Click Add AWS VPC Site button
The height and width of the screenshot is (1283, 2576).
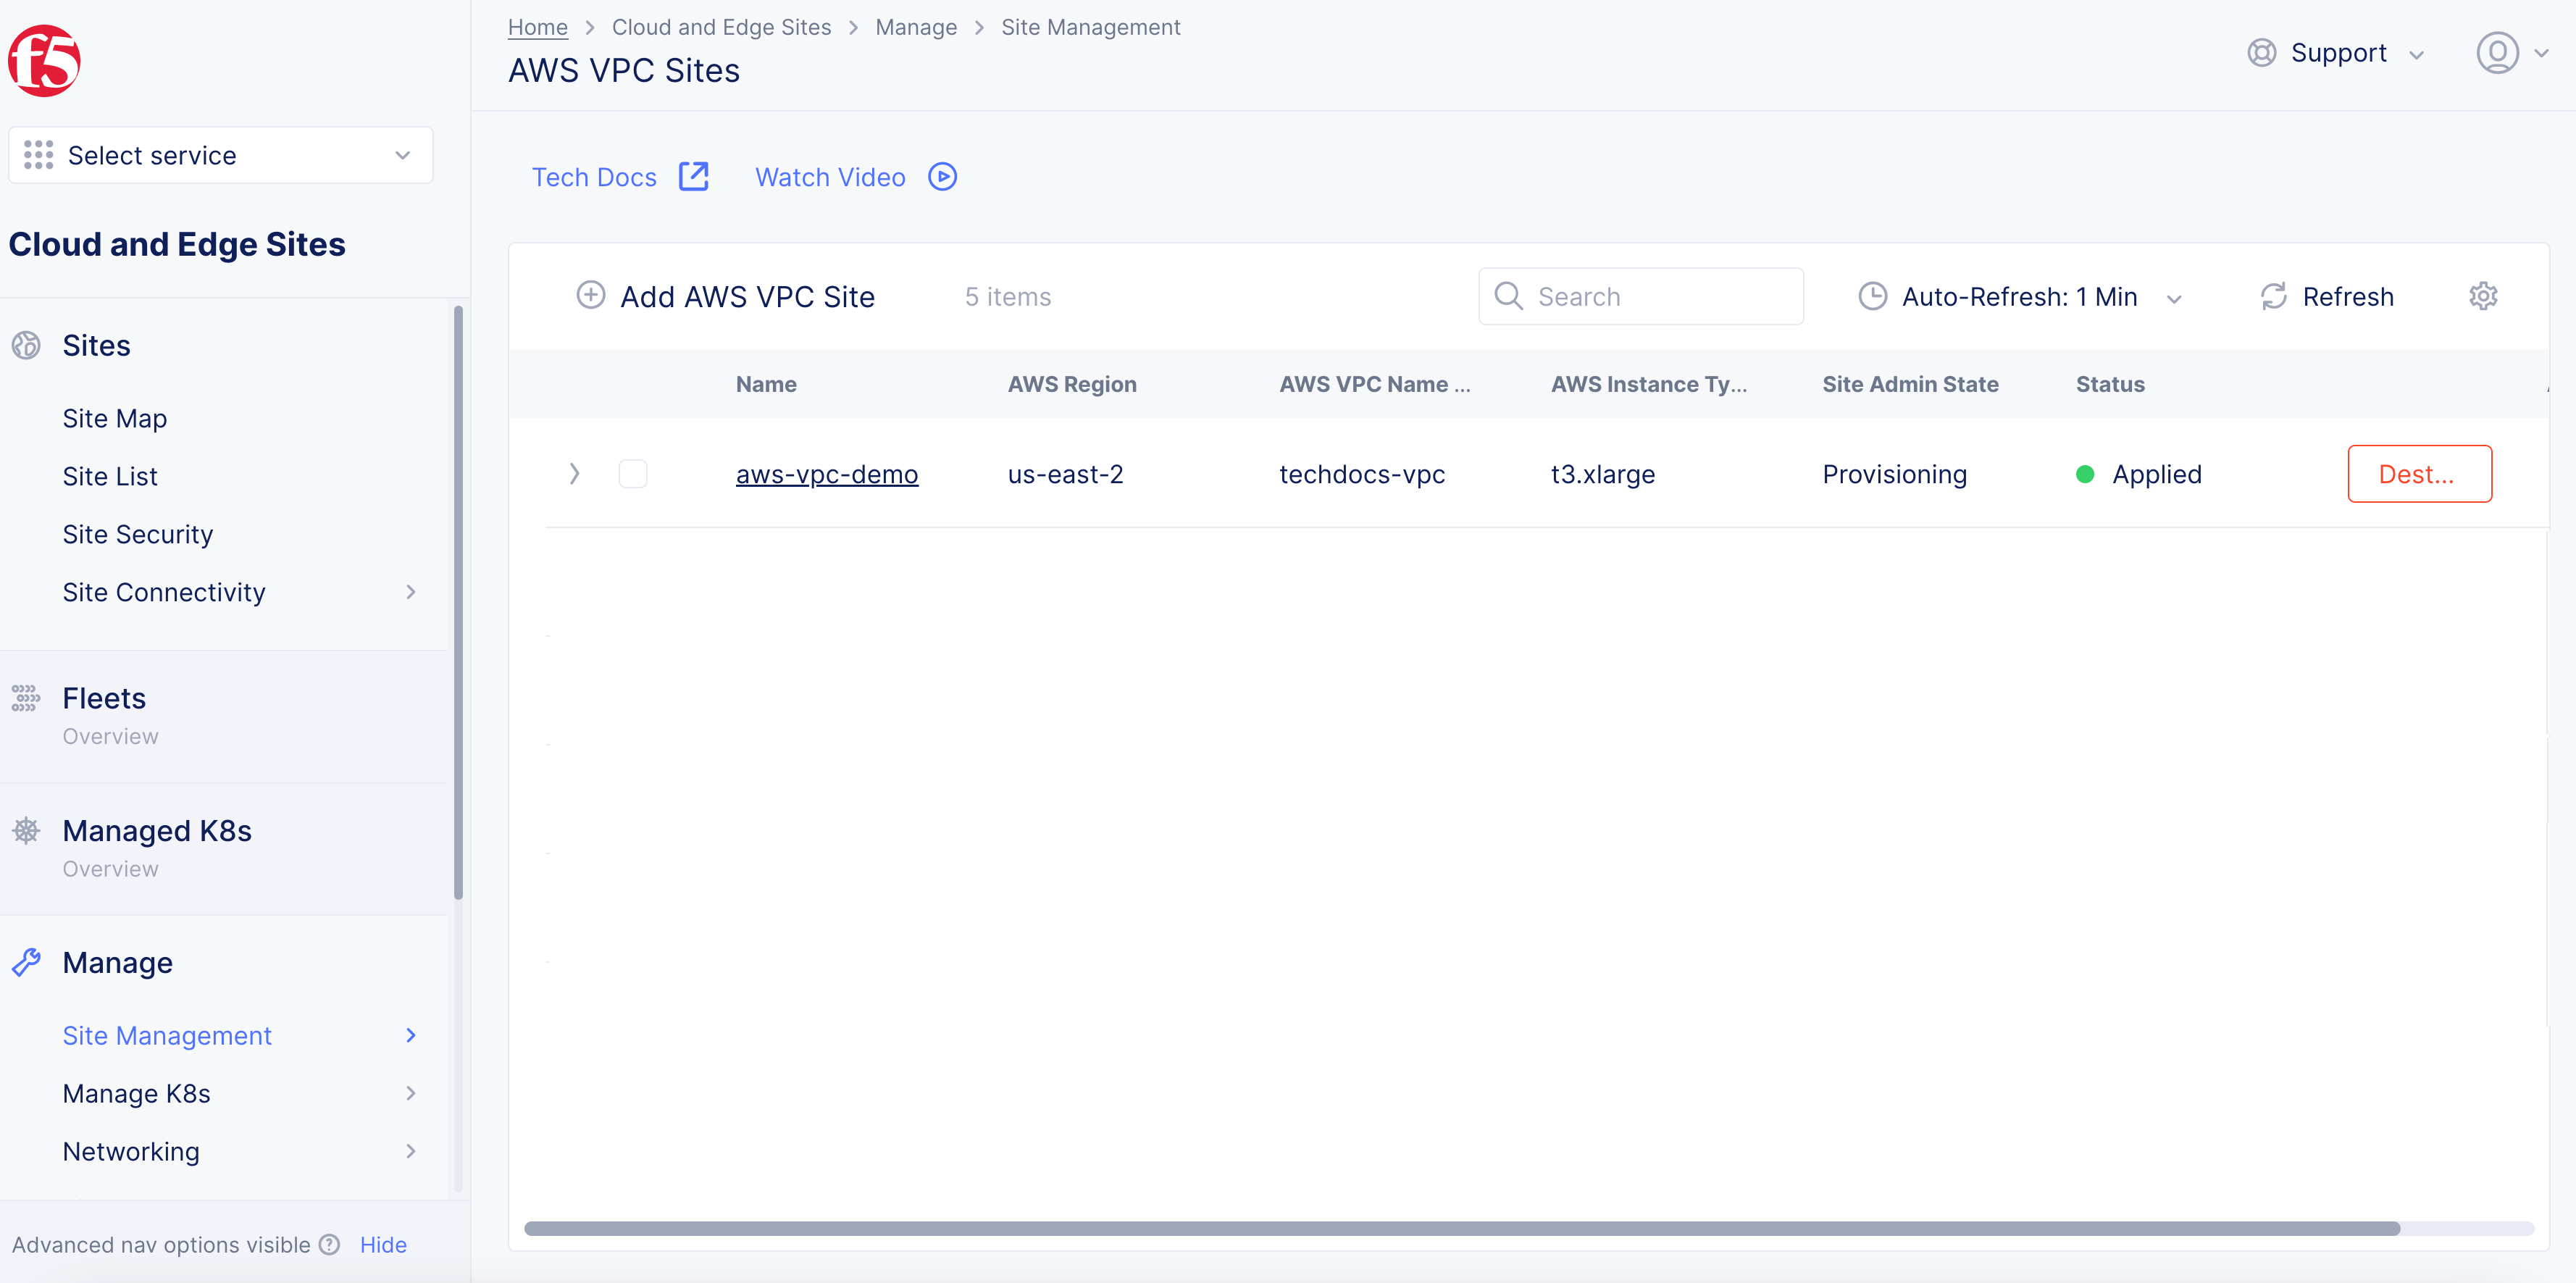[726, 296]
